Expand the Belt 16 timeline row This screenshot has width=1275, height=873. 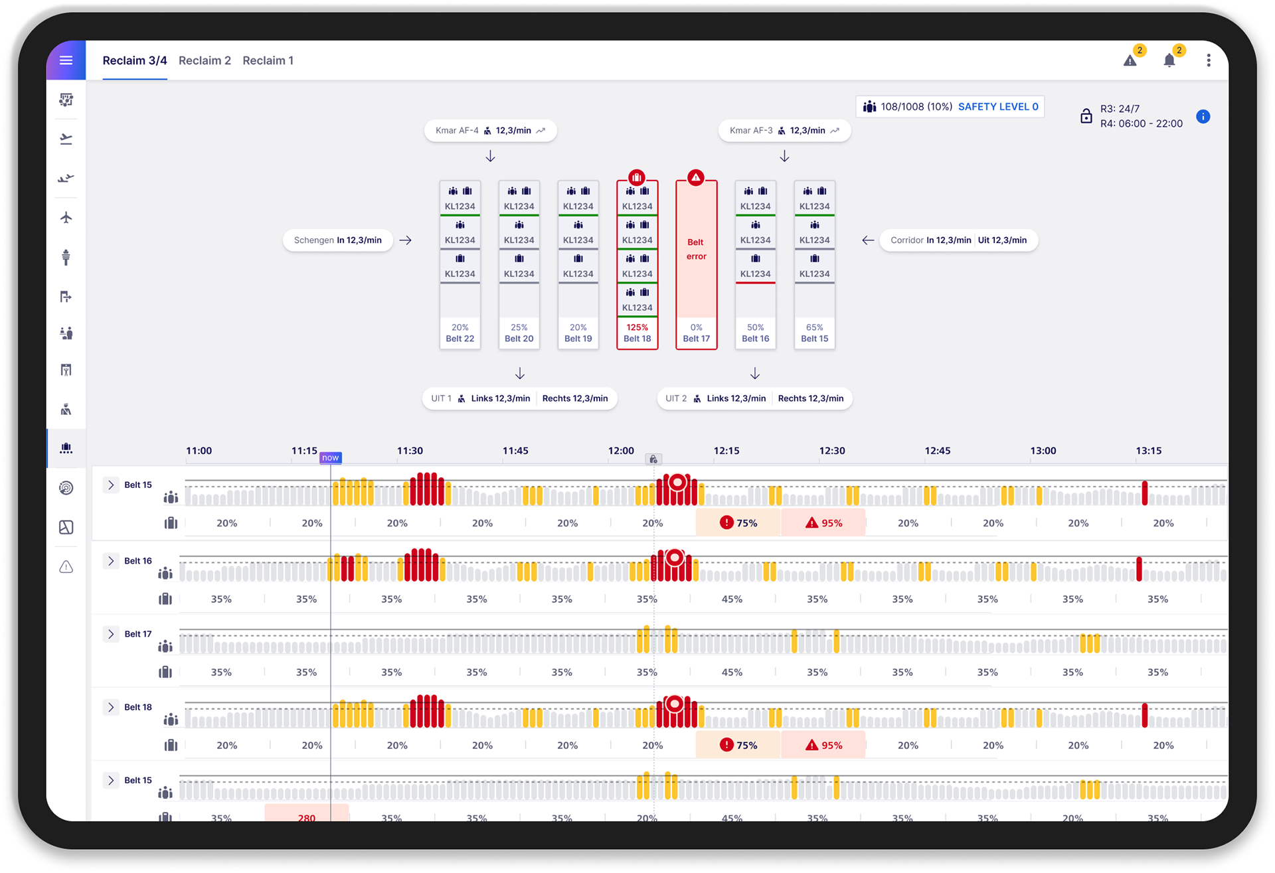tap(111, 561)
